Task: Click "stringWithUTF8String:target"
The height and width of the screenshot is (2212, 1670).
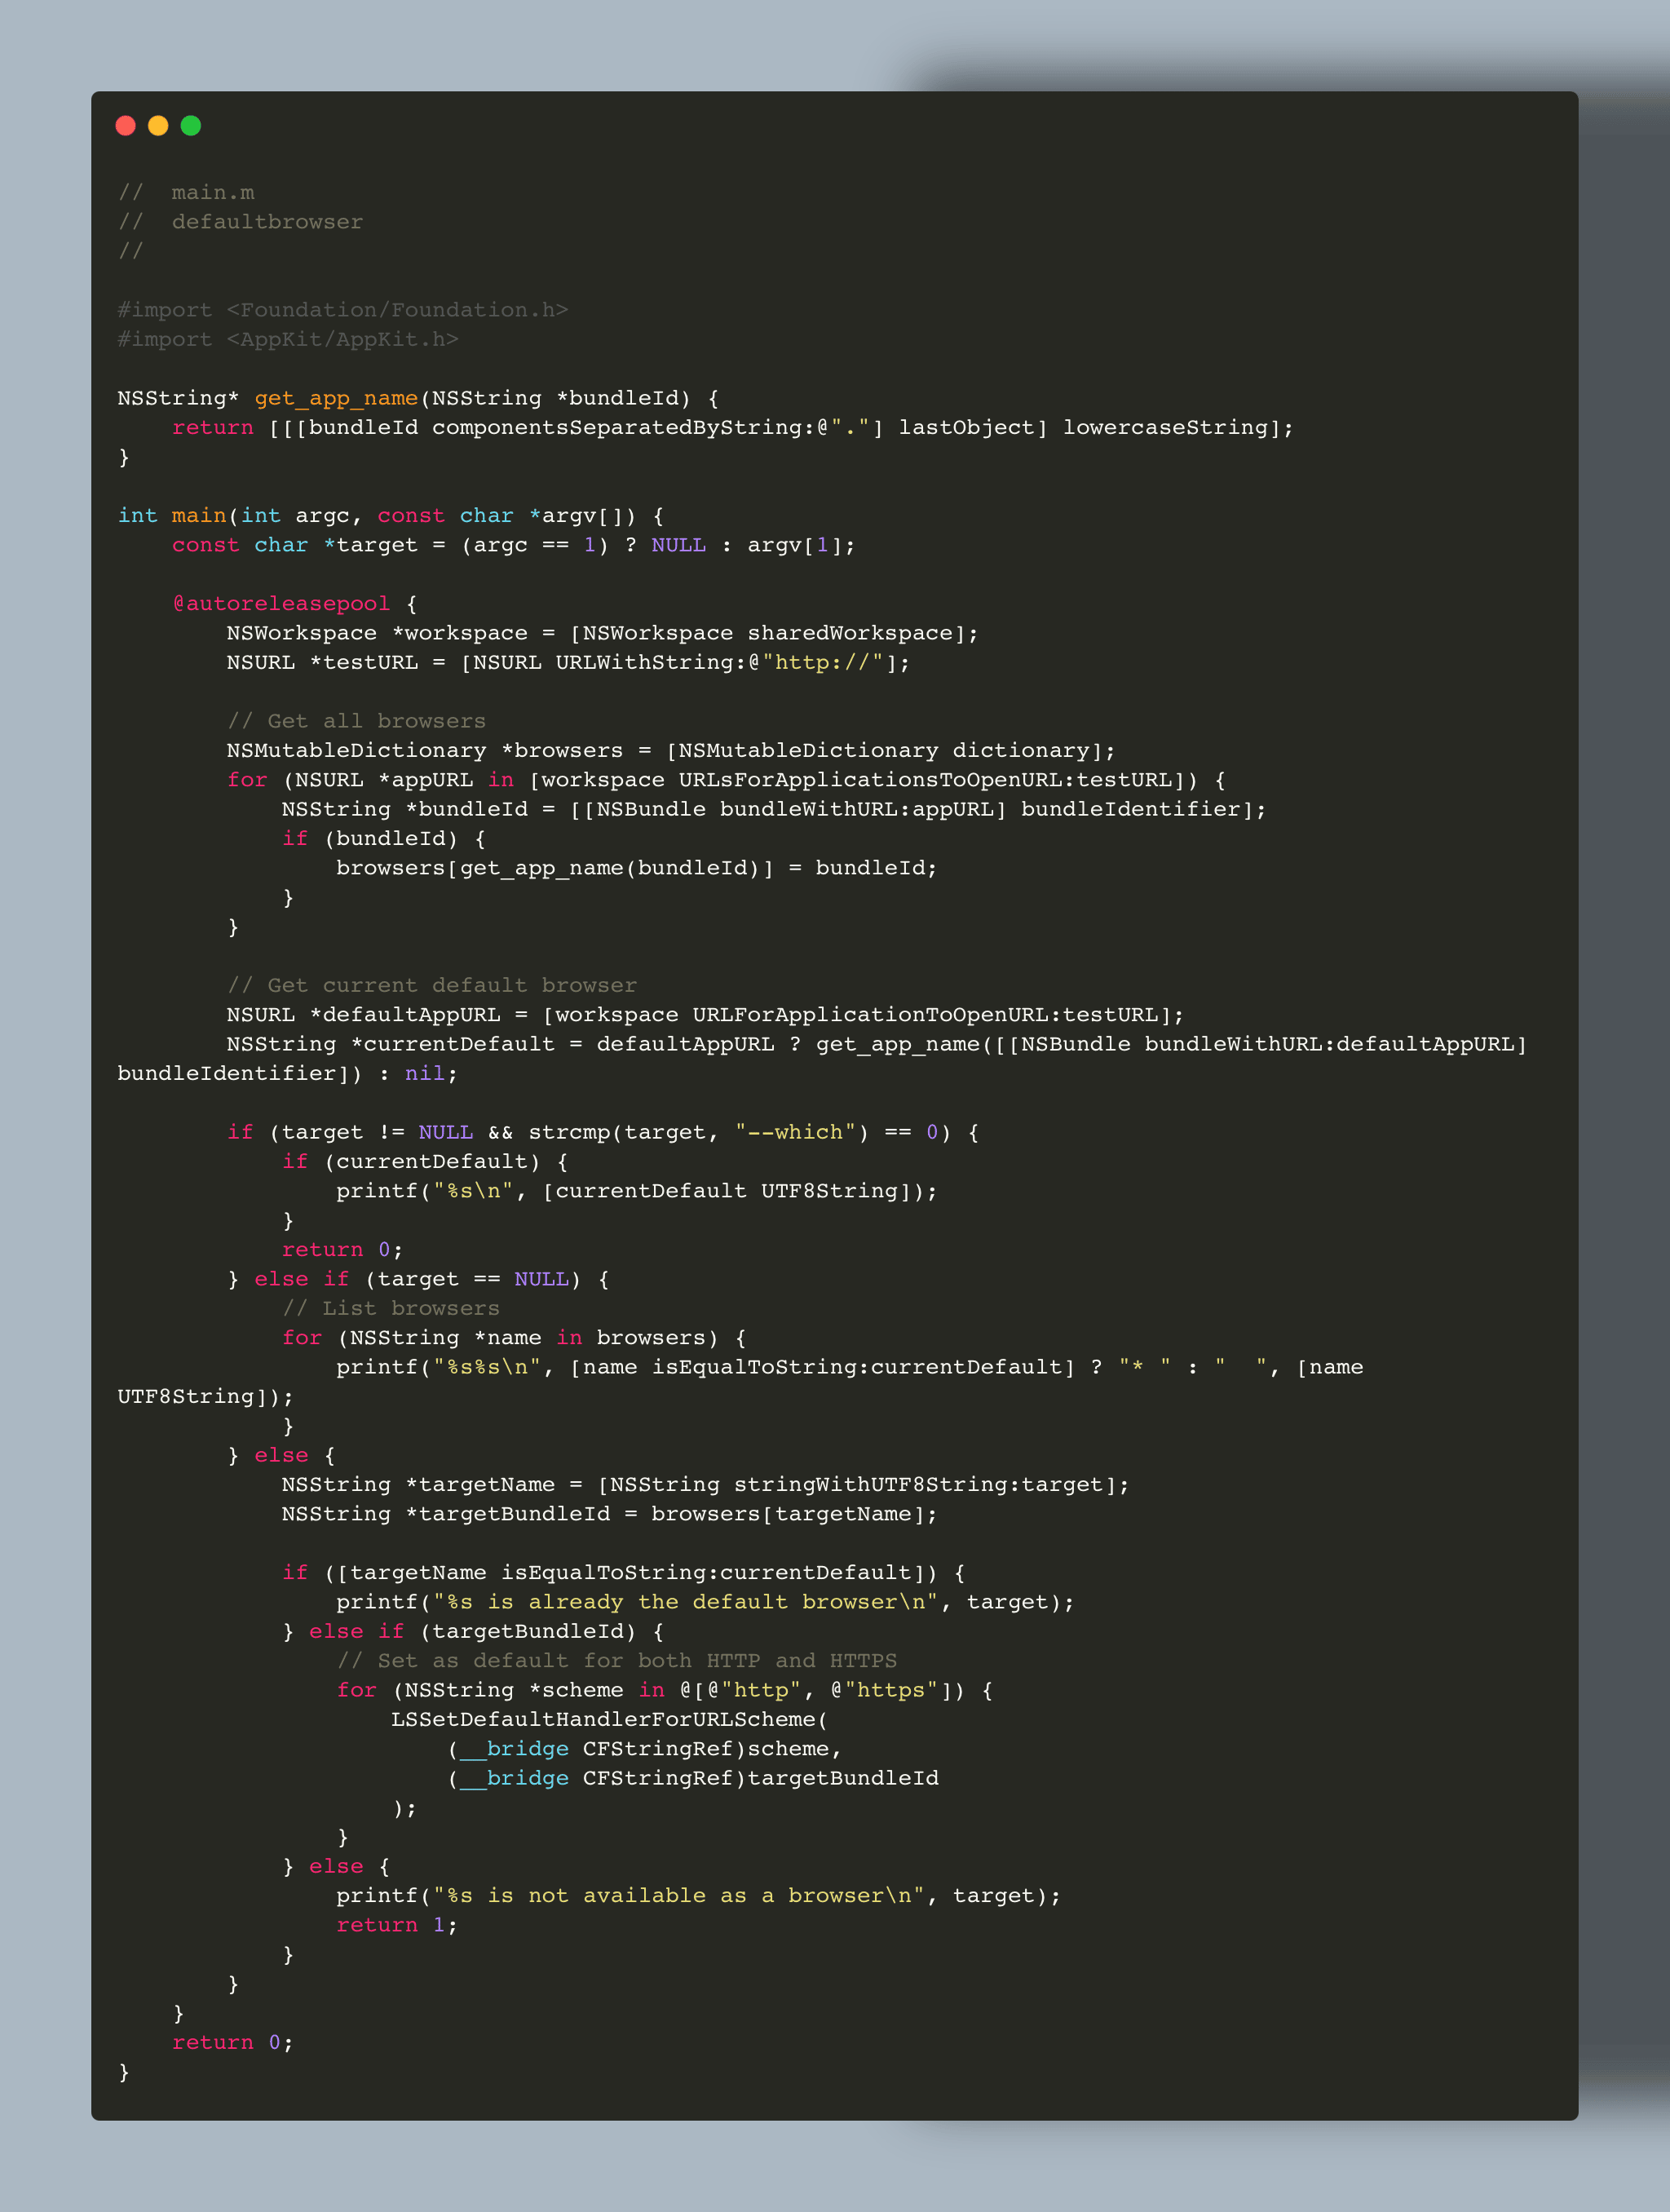Action: [x=918, y=1485]
